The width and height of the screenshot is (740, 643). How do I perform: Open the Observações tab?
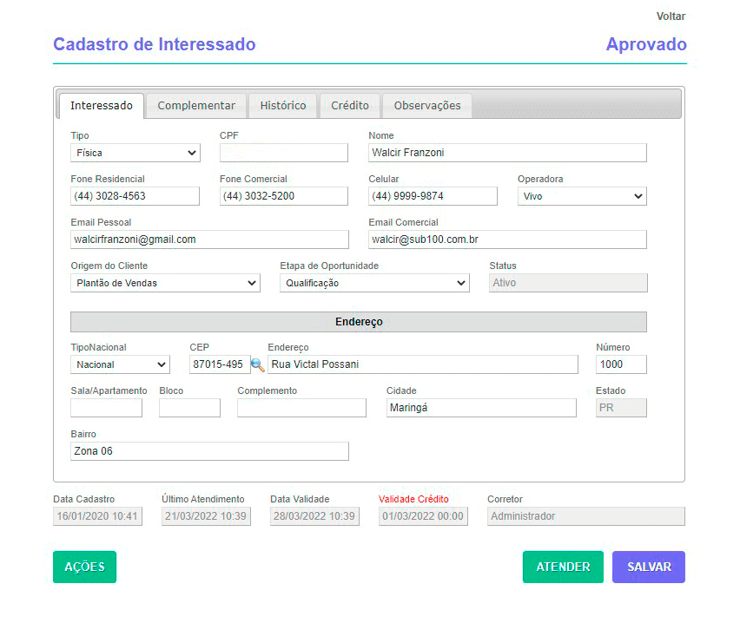click(x=426, y=105)
